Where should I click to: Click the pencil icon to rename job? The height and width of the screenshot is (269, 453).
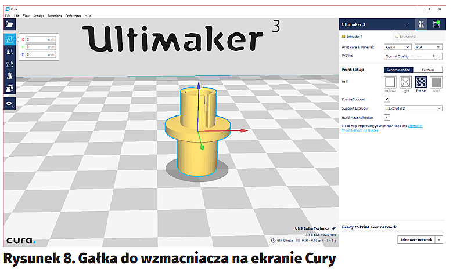tap(333, 228)
